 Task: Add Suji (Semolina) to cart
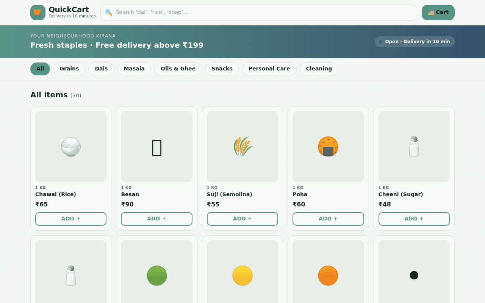click(242, 219)
